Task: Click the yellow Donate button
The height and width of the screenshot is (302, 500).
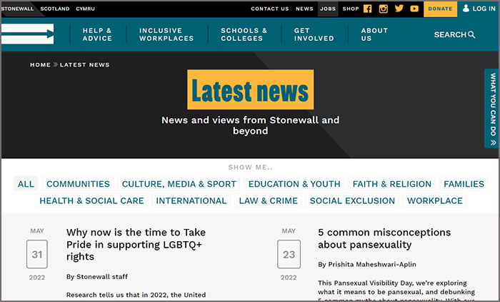Action: (x=440, y=9)
